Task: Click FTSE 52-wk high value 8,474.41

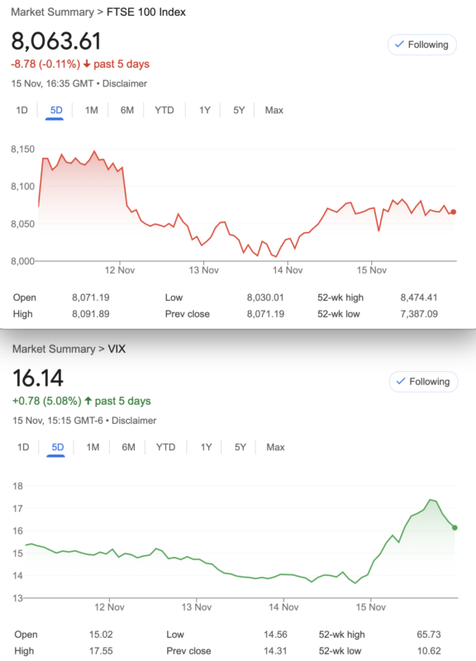Action: [x=419, y=297]
